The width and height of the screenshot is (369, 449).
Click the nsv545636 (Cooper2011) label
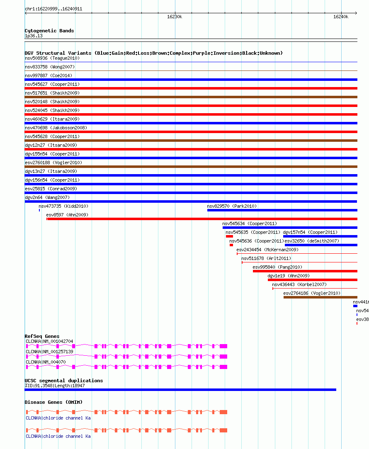coord(257,241)
